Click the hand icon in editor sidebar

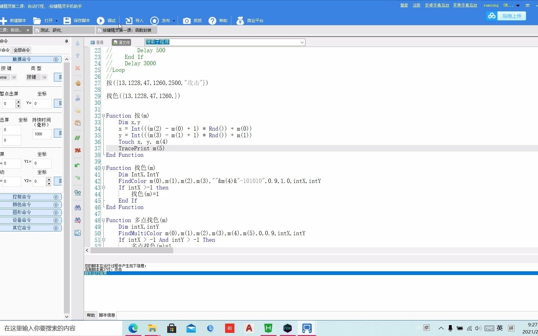[x=78, y=83]
